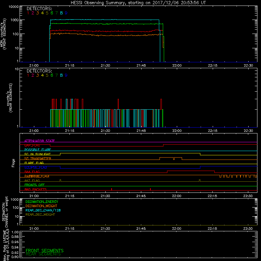
Task: Click counts/s REAR SEGMENTS axis title
Action: click(x=9, y=98)
